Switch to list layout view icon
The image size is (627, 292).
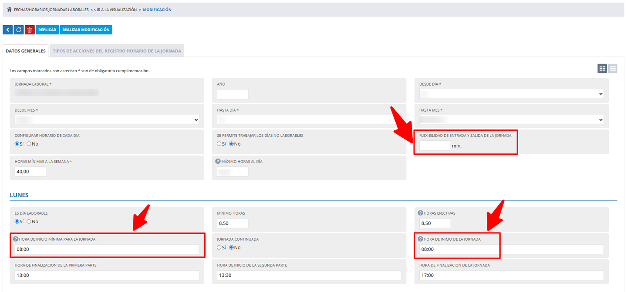point(613,68)
